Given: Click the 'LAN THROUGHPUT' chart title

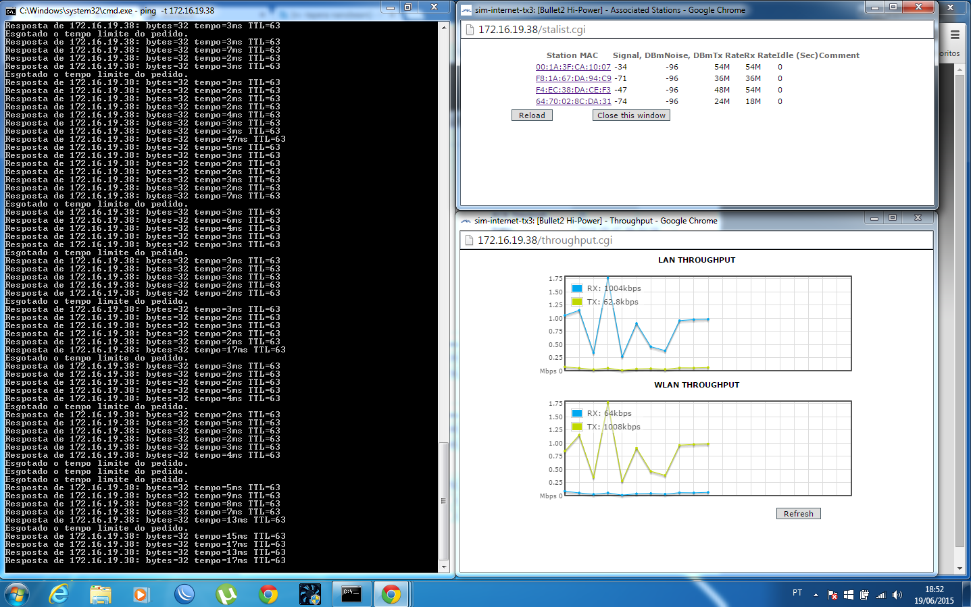Looking at the screenshot, I should click(697, 260).
